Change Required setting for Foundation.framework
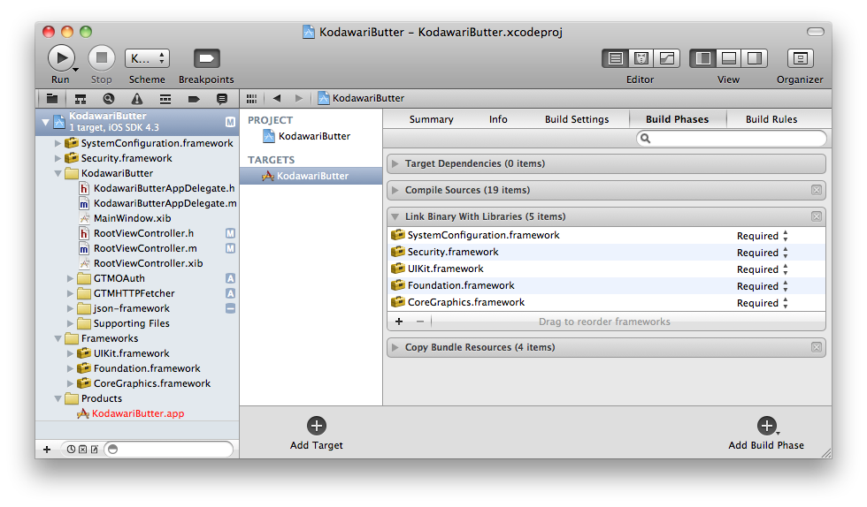 (x=763, y=286)
